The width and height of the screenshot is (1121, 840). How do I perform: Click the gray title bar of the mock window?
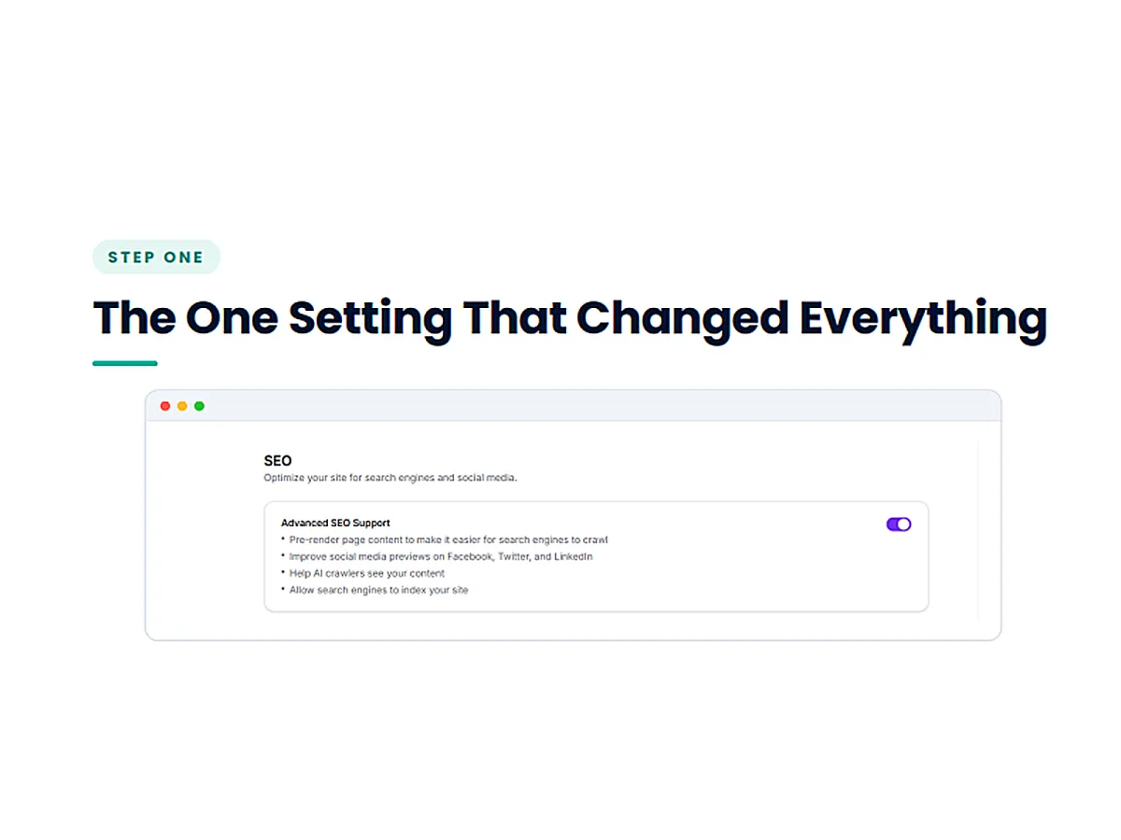[x=573, y=406]
